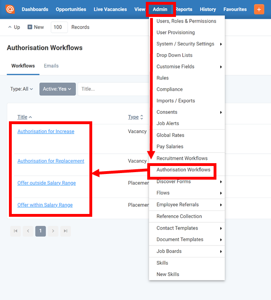Open Authorisation for Replacement workflow link

[51, 161]
